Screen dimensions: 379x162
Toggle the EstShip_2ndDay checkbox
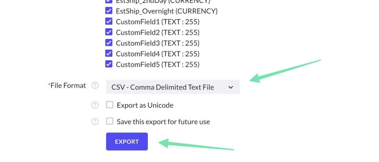click(109, 1)
